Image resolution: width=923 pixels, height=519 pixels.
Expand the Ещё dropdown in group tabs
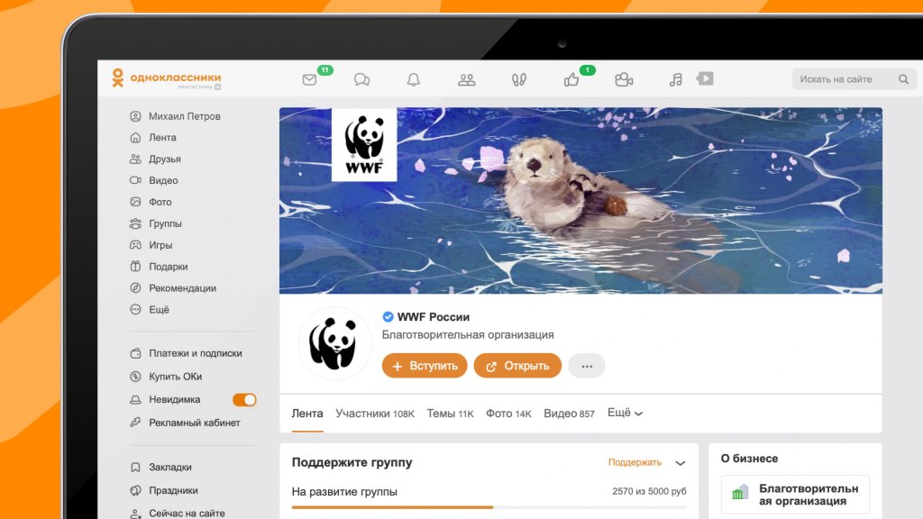(625, 414)
